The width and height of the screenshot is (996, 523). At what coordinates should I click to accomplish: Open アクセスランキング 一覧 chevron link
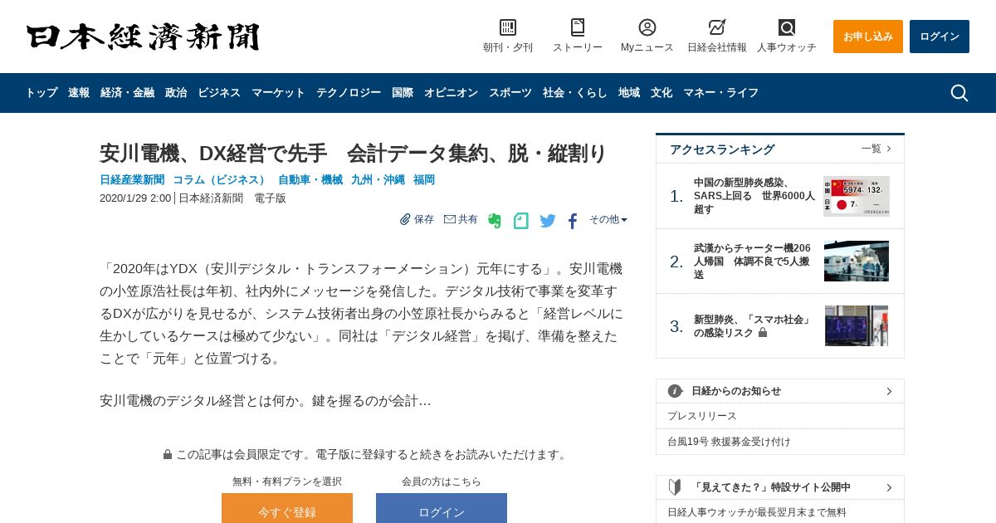tap(876, 149)
